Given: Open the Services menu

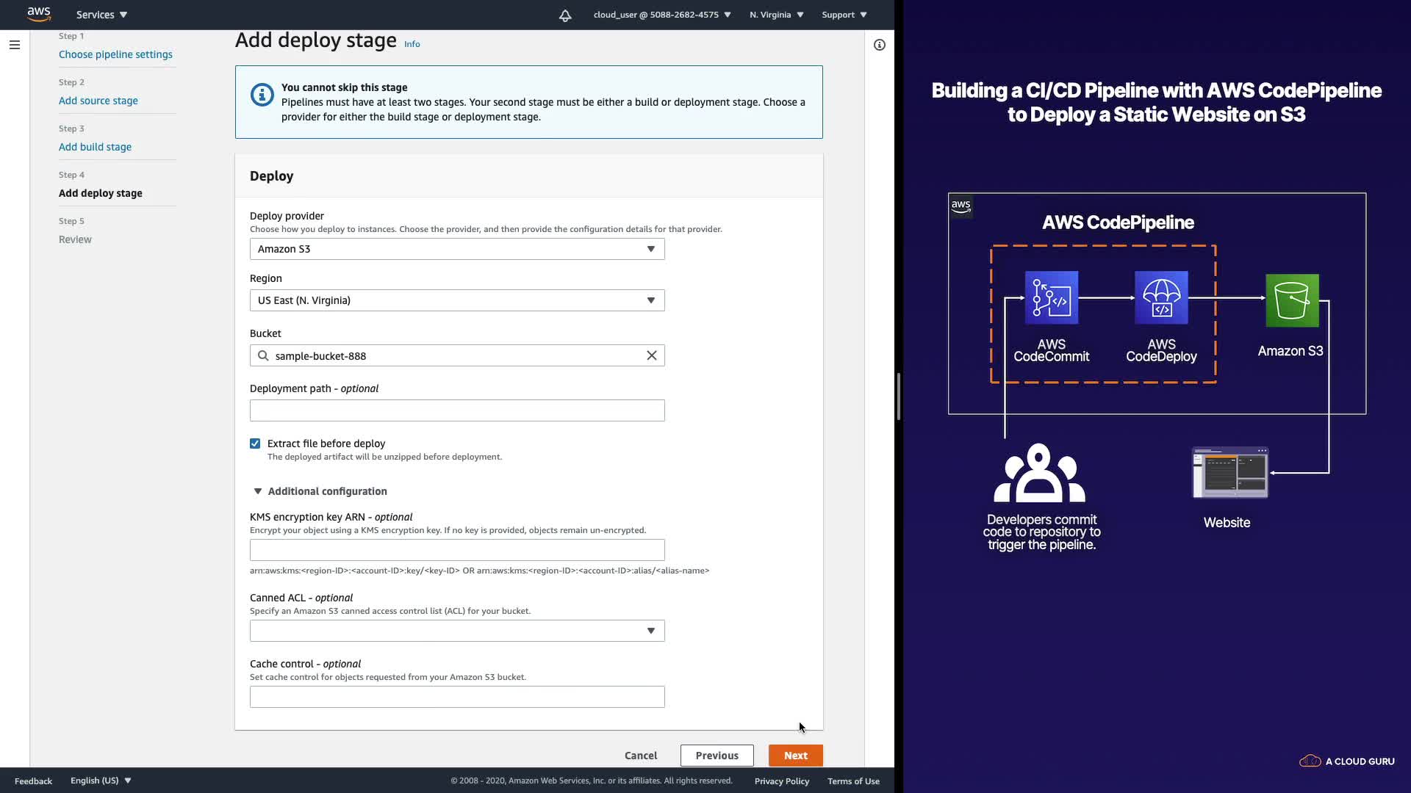Looking at the screenshot, I should pos(101,15).
